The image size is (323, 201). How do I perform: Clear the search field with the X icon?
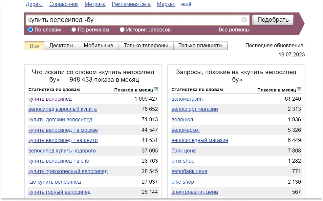(244, 20)
